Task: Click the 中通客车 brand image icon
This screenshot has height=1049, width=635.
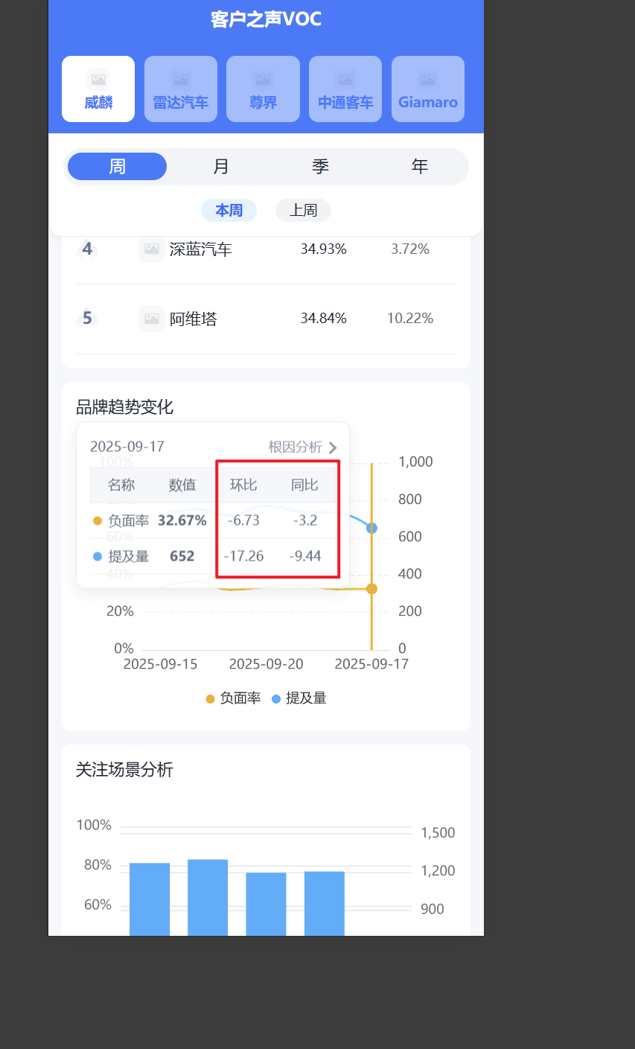Action: [345, 79]
